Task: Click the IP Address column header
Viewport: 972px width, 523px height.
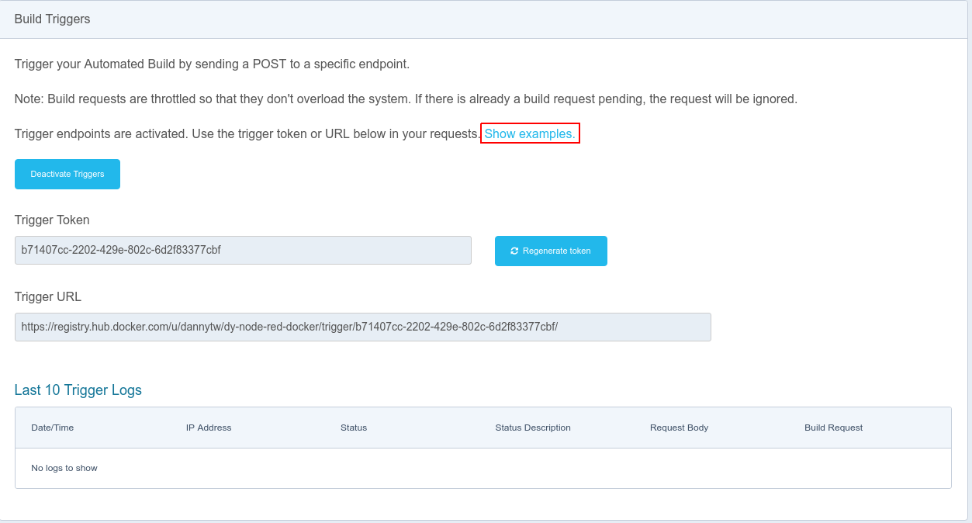Action: (x=209, y=428)
